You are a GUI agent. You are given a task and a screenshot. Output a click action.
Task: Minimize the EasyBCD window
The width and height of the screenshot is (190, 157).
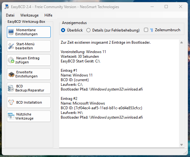pyautogui.click(x=152, y=7)
